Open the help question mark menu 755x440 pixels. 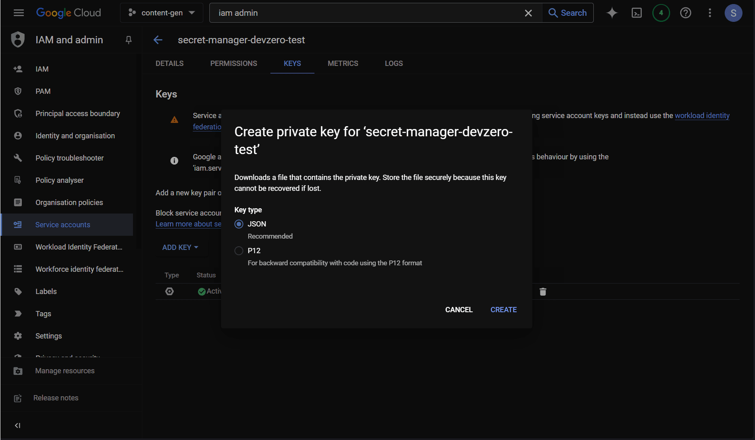[685, 13]
